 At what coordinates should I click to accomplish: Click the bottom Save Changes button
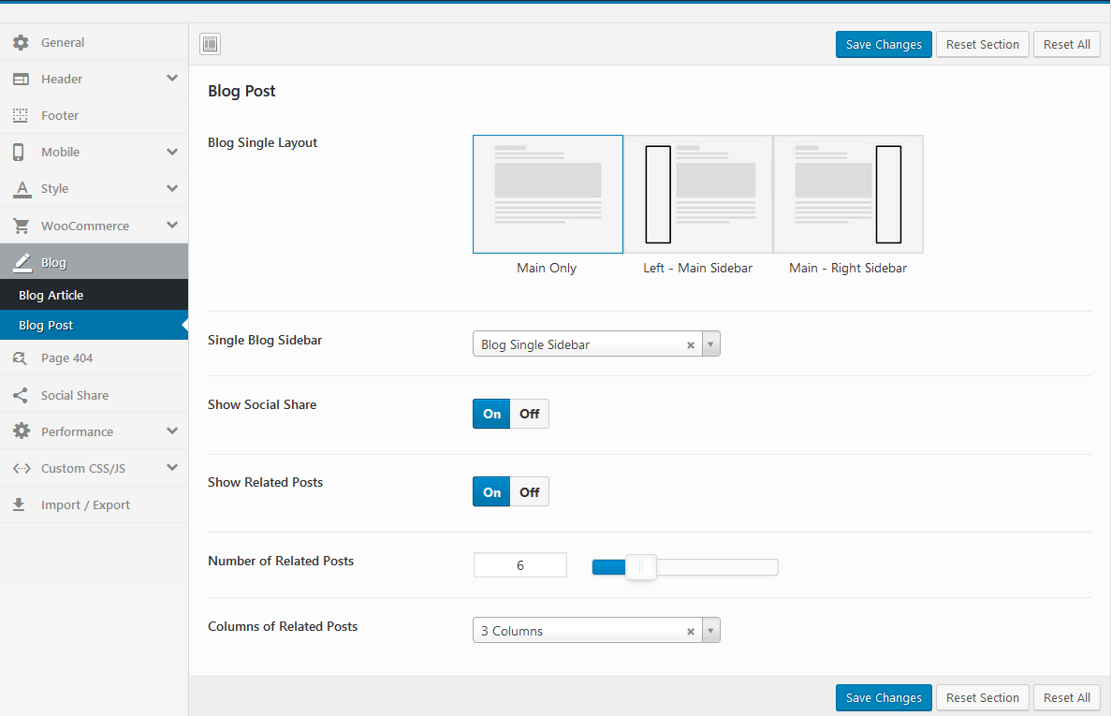click(x=884, y=697)
